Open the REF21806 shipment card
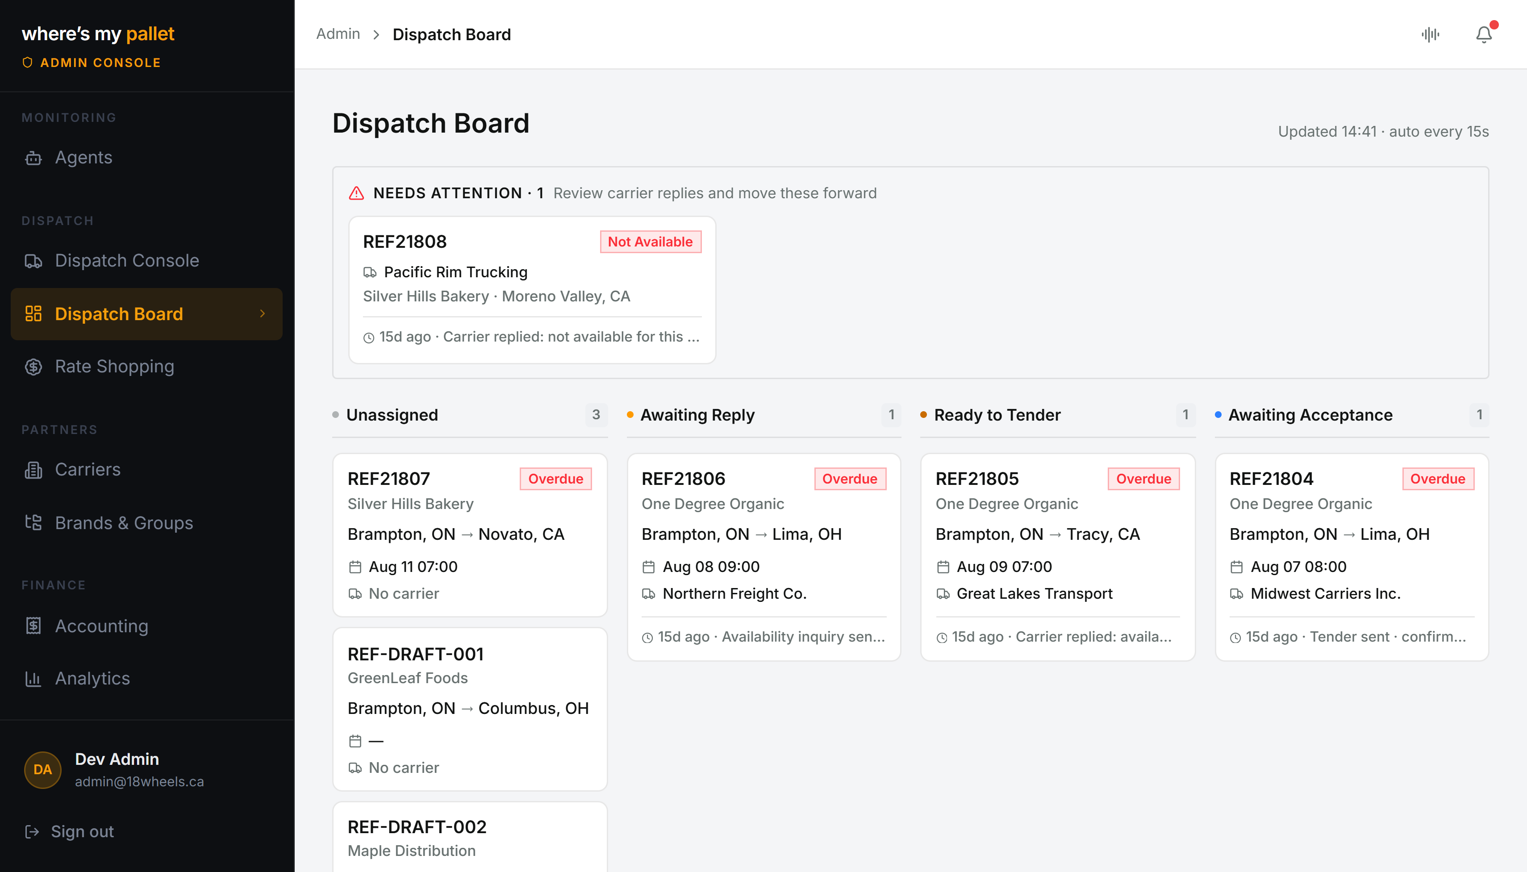The height and width of the screenshot is (872, 1527). point(763,557)
